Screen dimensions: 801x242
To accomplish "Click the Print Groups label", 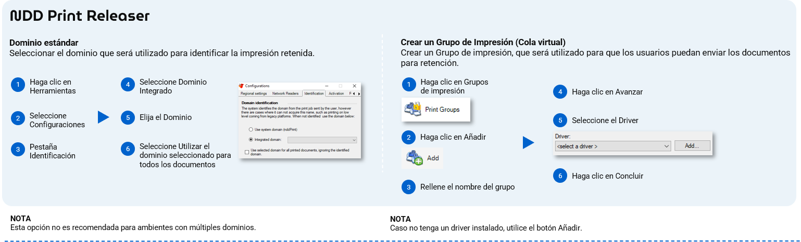I will [442, 110].
